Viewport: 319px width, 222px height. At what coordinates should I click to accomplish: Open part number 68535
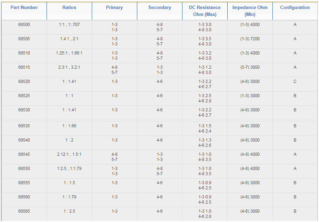24,126
